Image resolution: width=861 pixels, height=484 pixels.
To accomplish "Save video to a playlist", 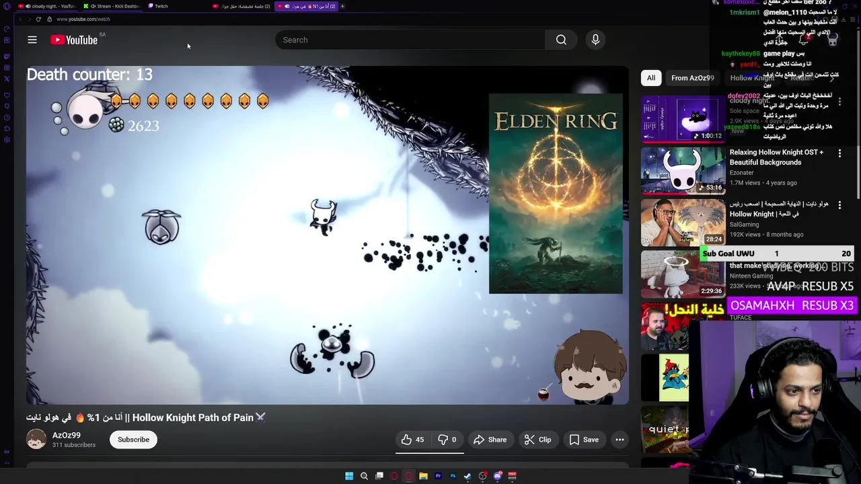I will (584, 440).
